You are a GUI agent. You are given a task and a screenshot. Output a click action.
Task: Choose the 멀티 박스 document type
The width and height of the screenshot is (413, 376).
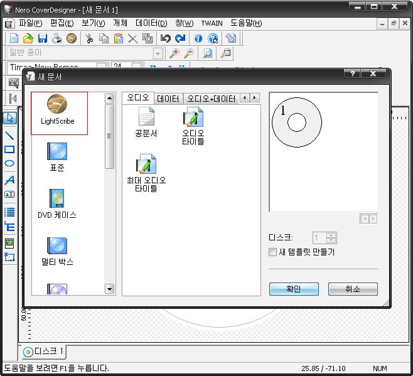tap(57, 251)
